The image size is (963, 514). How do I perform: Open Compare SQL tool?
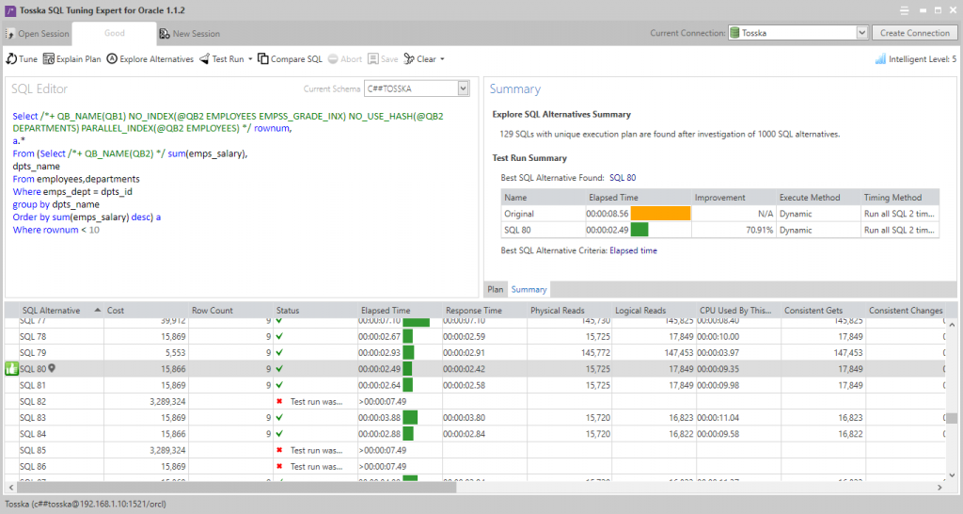pos(290,59)
